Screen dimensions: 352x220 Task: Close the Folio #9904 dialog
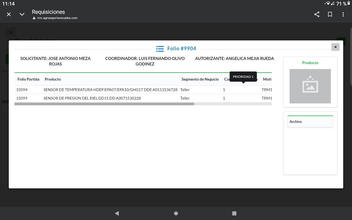point(335,47)
